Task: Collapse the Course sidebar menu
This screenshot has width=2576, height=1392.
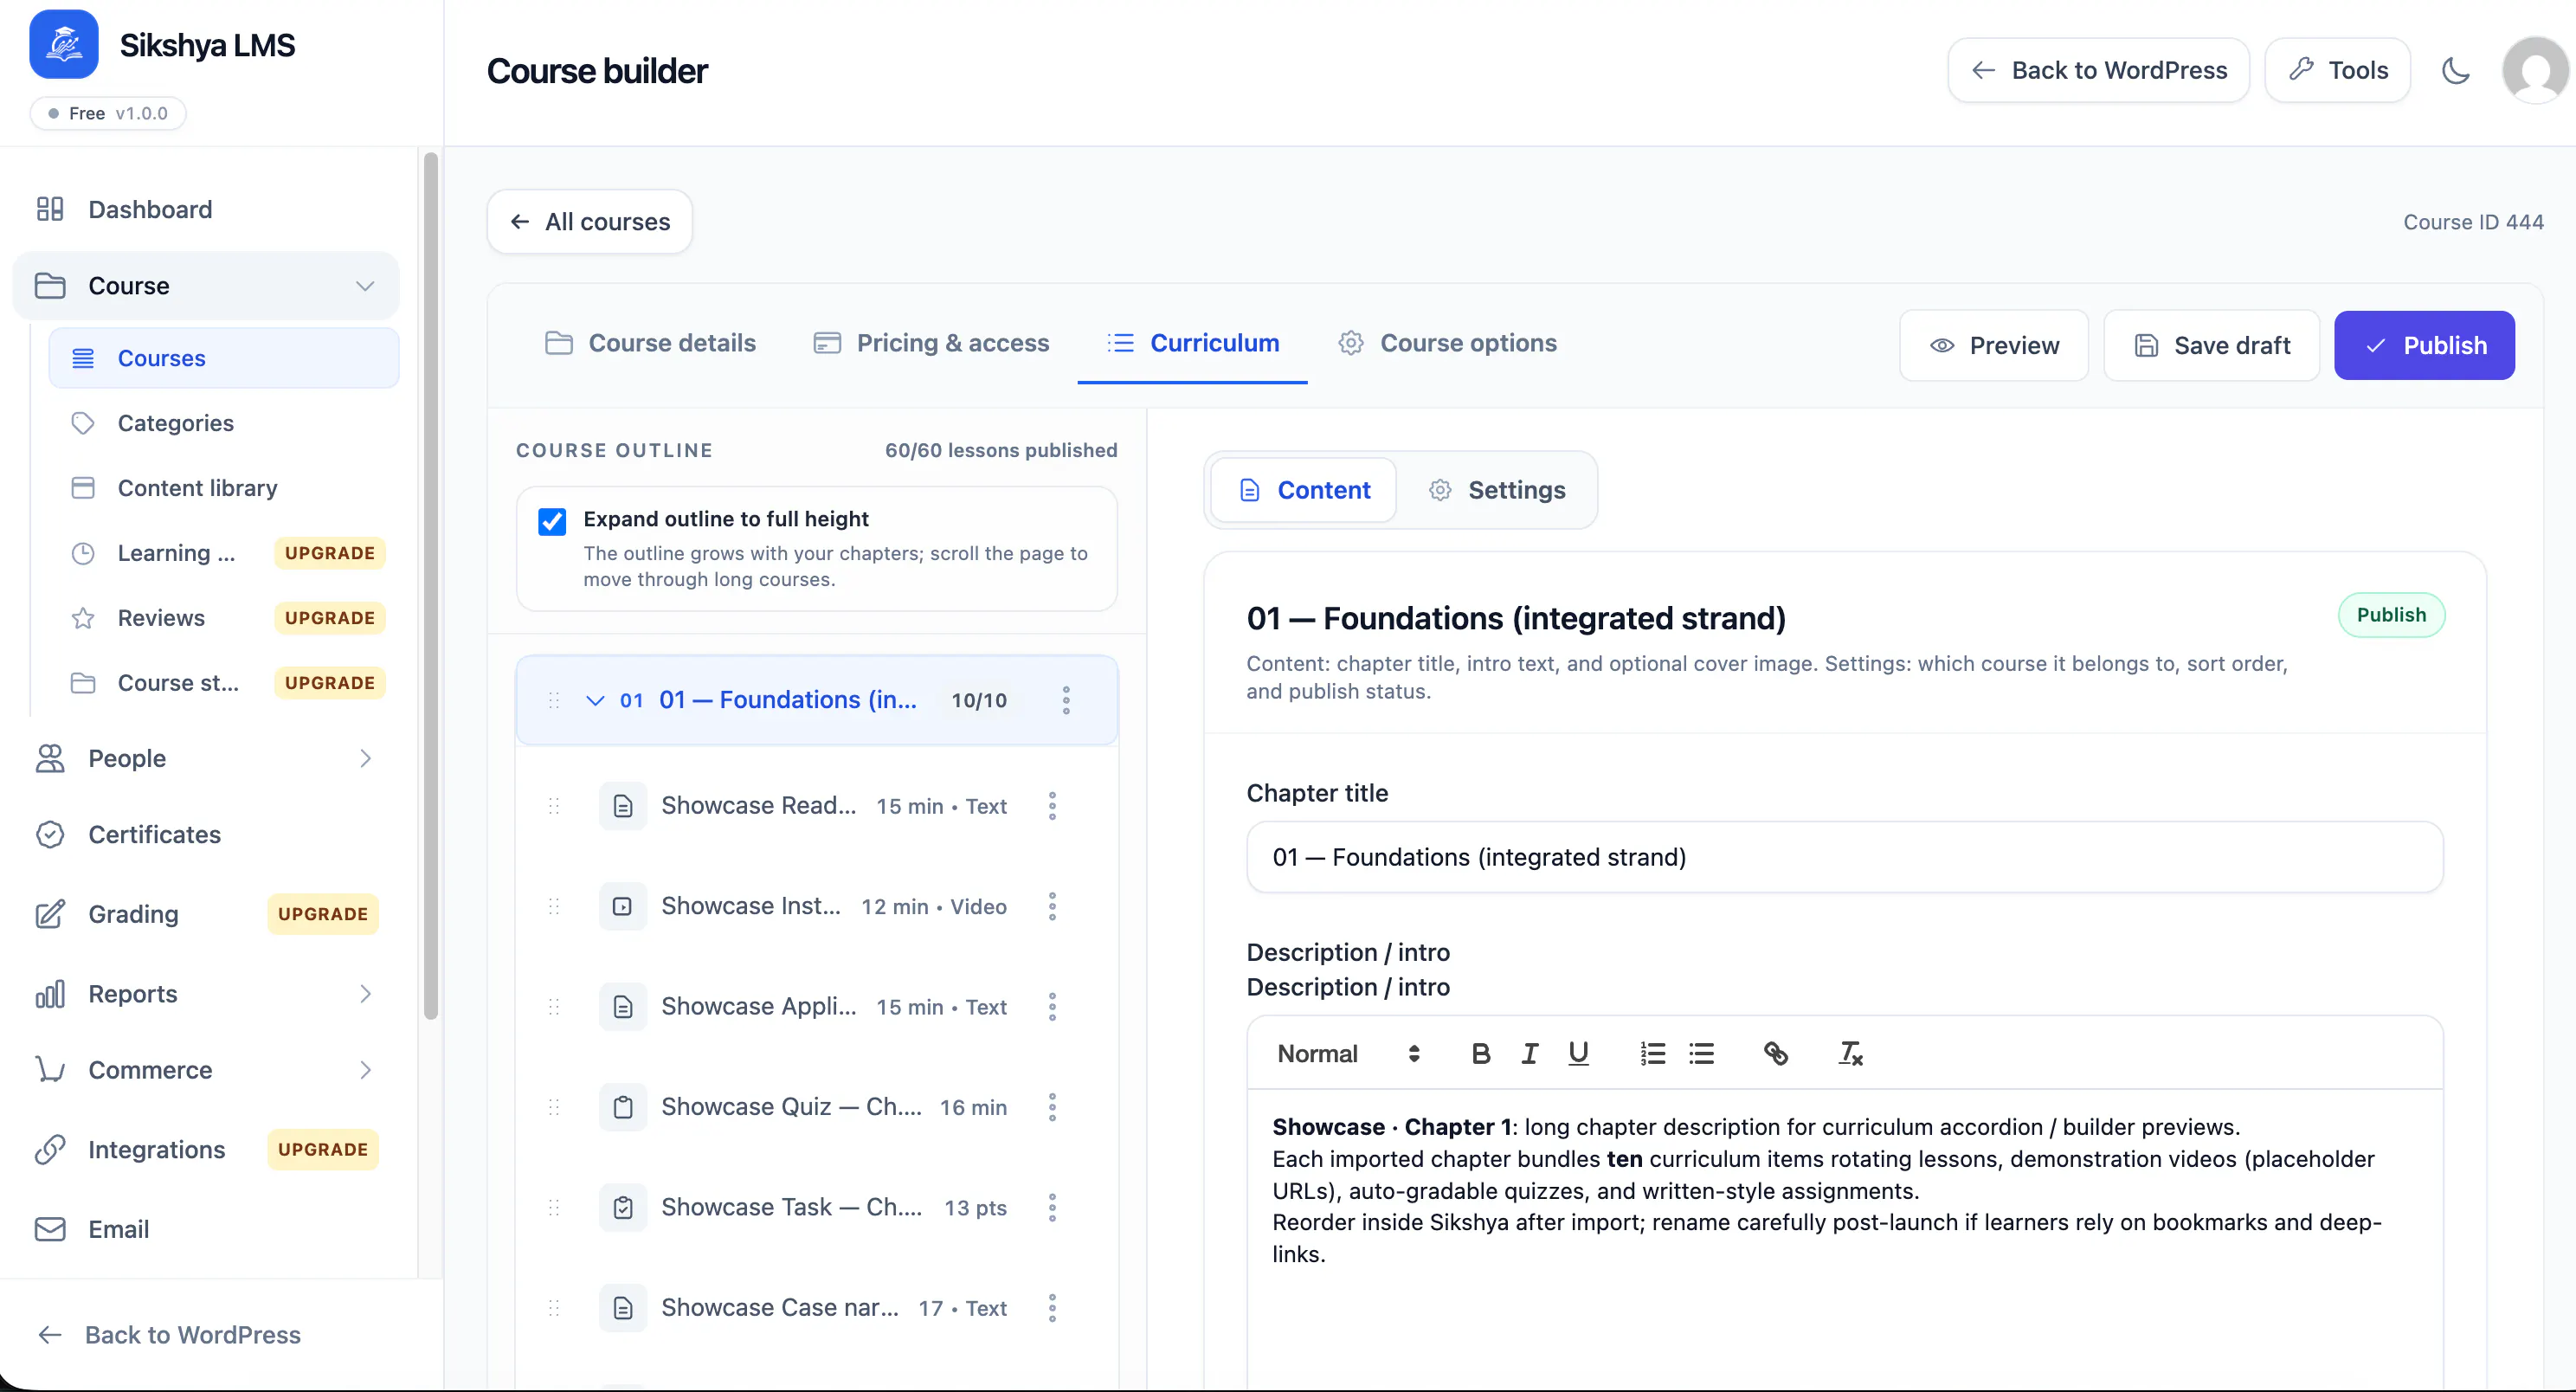Action: [x=365, y=286]
